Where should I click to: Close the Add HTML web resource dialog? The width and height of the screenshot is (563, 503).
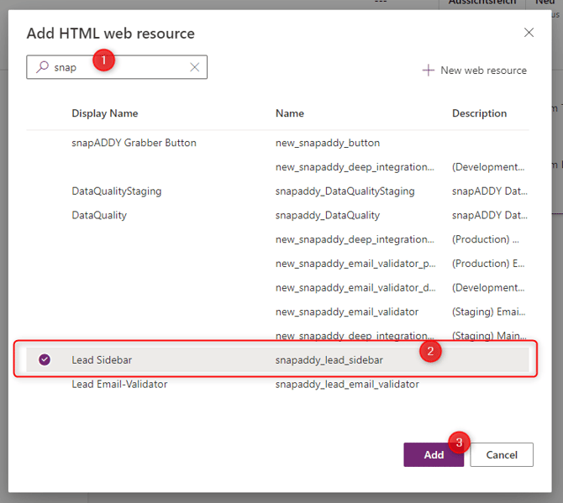(x=529, y=33)
